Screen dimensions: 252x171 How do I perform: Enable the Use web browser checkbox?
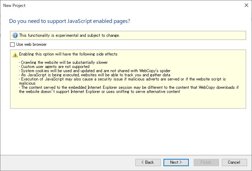click(x=12, y=44)
